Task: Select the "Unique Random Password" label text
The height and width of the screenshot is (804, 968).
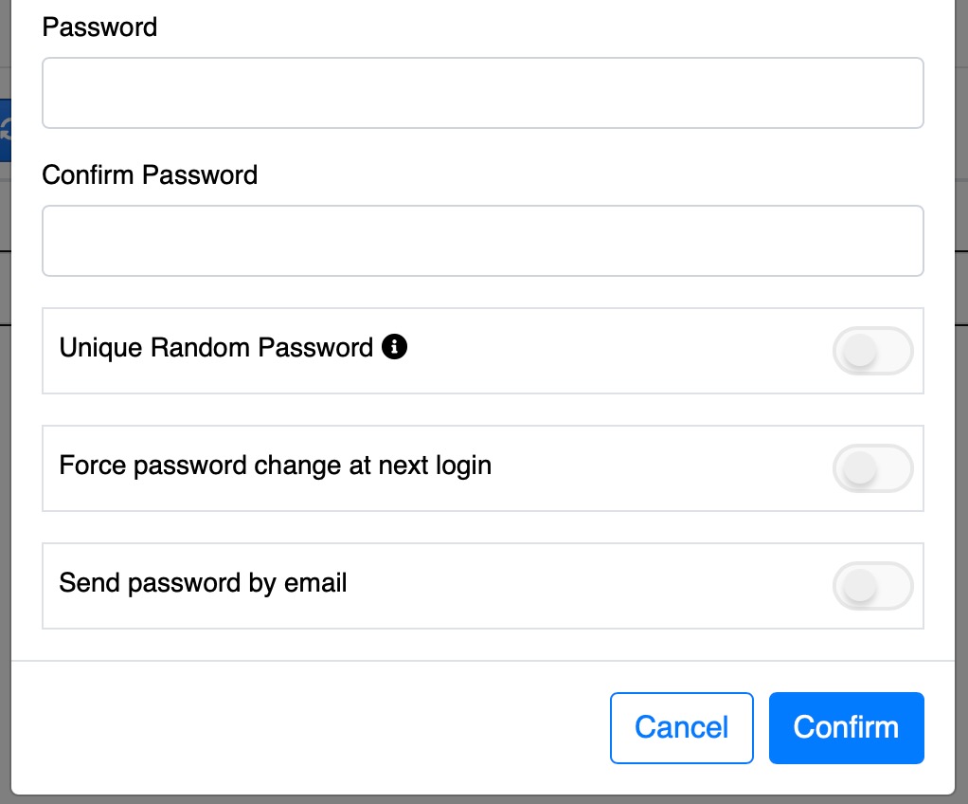Action: (216, 347)
